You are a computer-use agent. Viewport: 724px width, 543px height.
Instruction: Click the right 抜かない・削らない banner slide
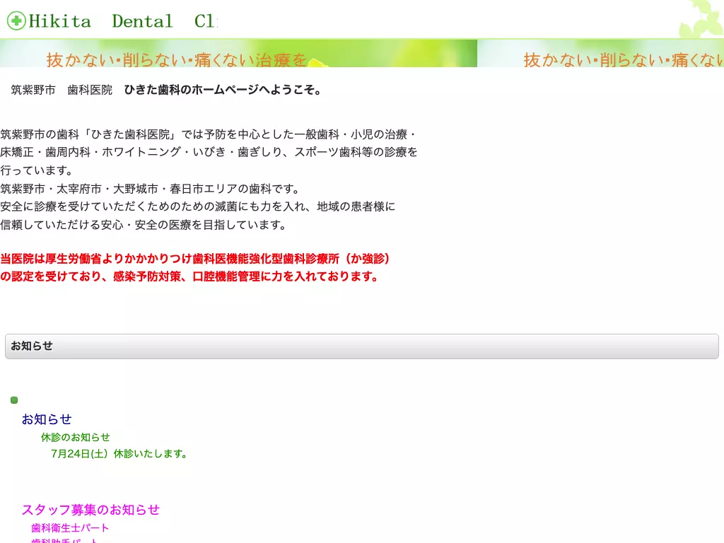coord(601,53)
